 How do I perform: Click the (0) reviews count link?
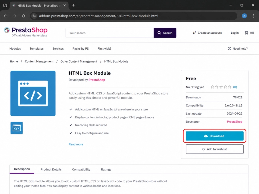click(x=235, y=87)
